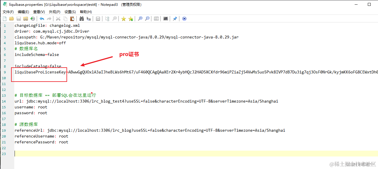
Task: Click the classpath line with mysql-connector jar
Action: pos(127,37)
